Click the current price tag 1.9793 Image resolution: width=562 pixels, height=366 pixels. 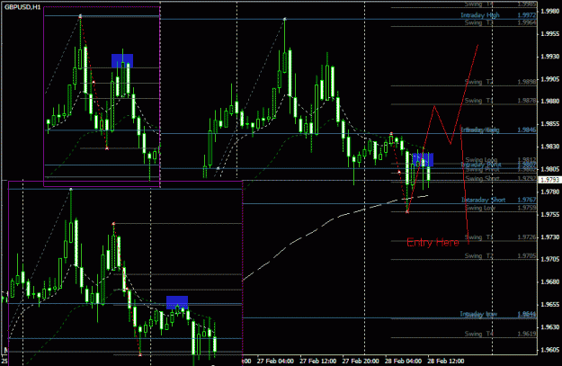[x=550, y=180]
